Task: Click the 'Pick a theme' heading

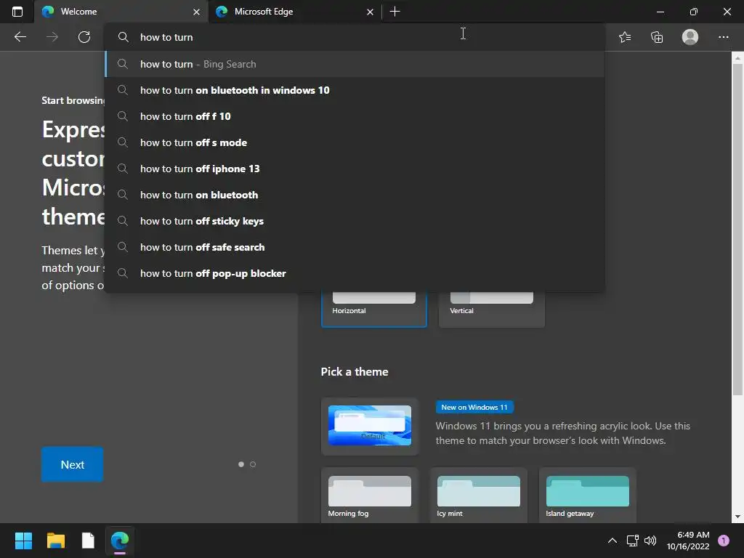Action: click(x=355, y=371)
